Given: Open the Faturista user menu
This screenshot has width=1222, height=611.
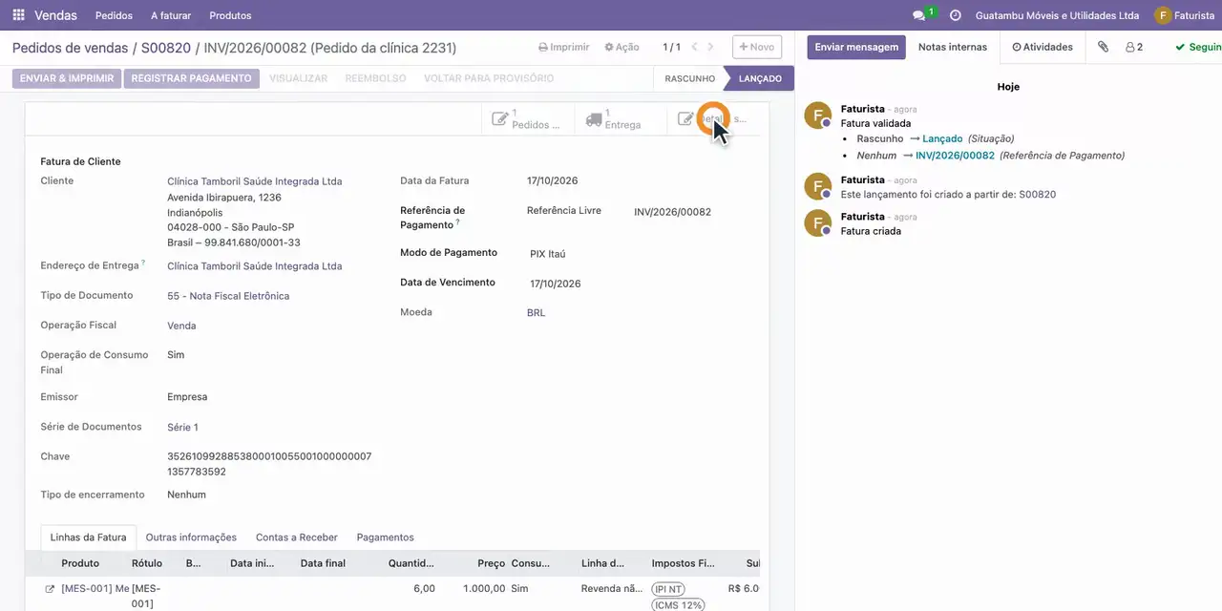Looking at the screenshot, I should [1184, 15].
